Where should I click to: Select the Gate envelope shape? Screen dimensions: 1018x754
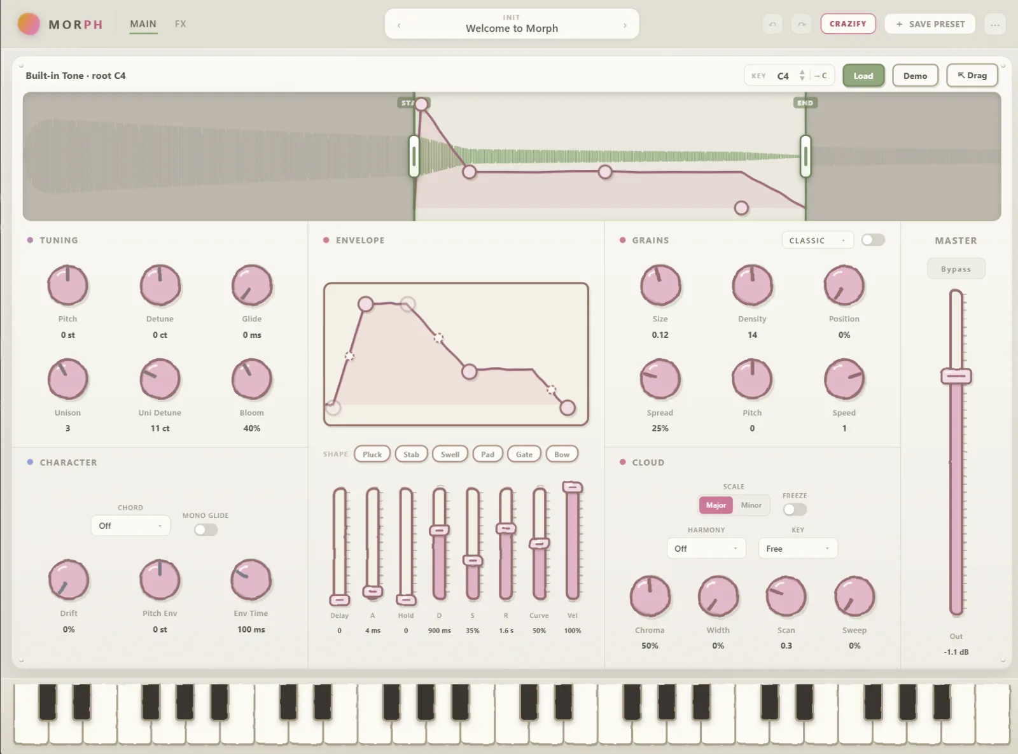tap(524, 454)
